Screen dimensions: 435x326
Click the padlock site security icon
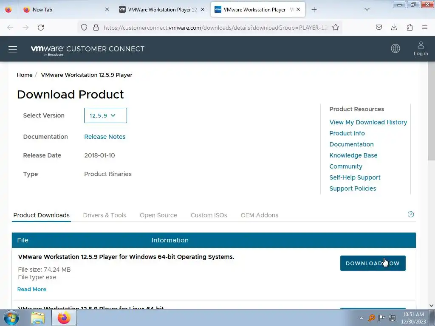click(96, 27)
